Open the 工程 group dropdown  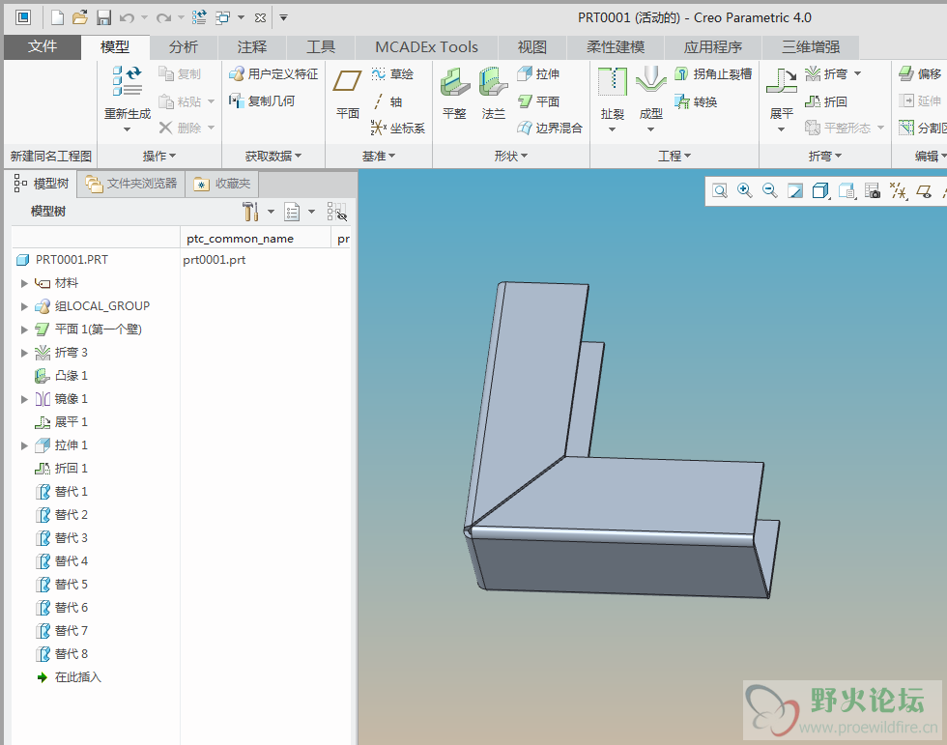click(674, 156)
